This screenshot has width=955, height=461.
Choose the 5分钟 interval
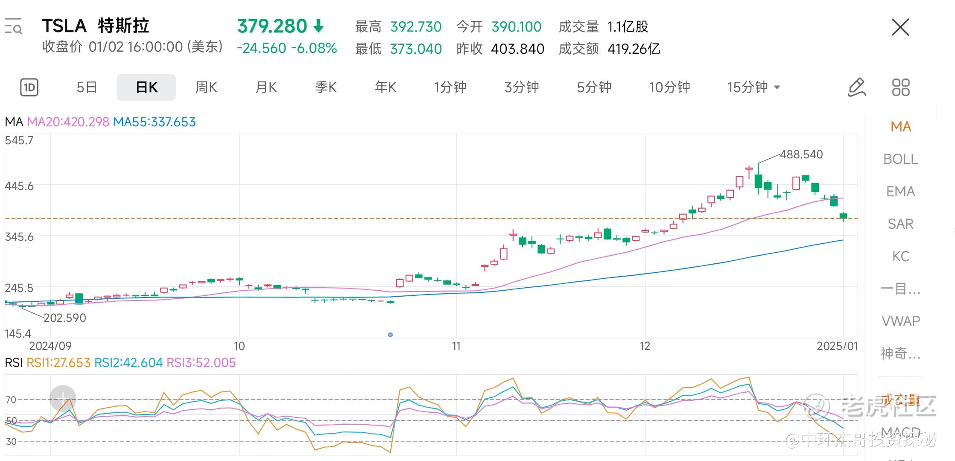594,88
